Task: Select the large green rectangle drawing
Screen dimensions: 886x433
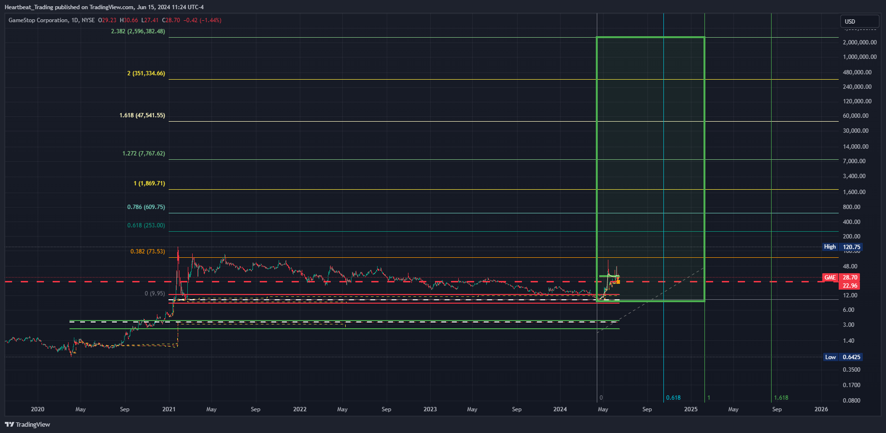Action: [650, 169]
